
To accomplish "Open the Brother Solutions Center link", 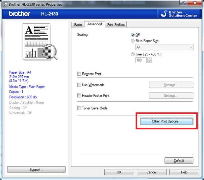I will (179, 14).
